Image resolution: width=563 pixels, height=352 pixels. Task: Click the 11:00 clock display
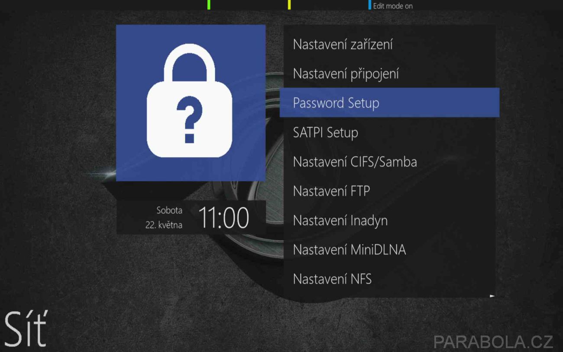(223, 217)
